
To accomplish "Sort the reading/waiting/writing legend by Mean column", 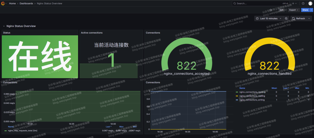I will tap(274, 88).
